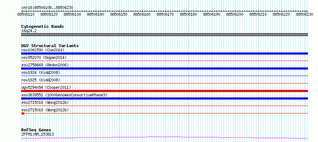318x142 pixels.
Task: Open variant esv3639551 (1000GenomesConsortiumPhase3) label
Action: pyautogui.click(x=64, y=95)
